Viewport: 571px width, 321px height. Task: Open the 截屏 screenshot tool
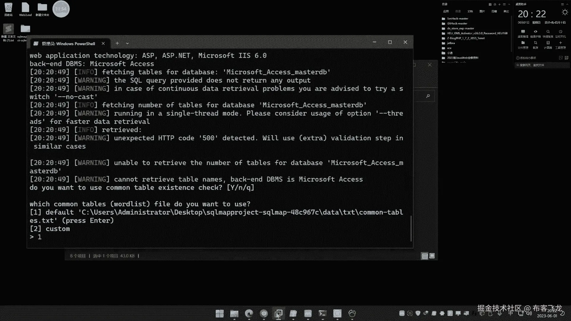[x=535, y=43]
